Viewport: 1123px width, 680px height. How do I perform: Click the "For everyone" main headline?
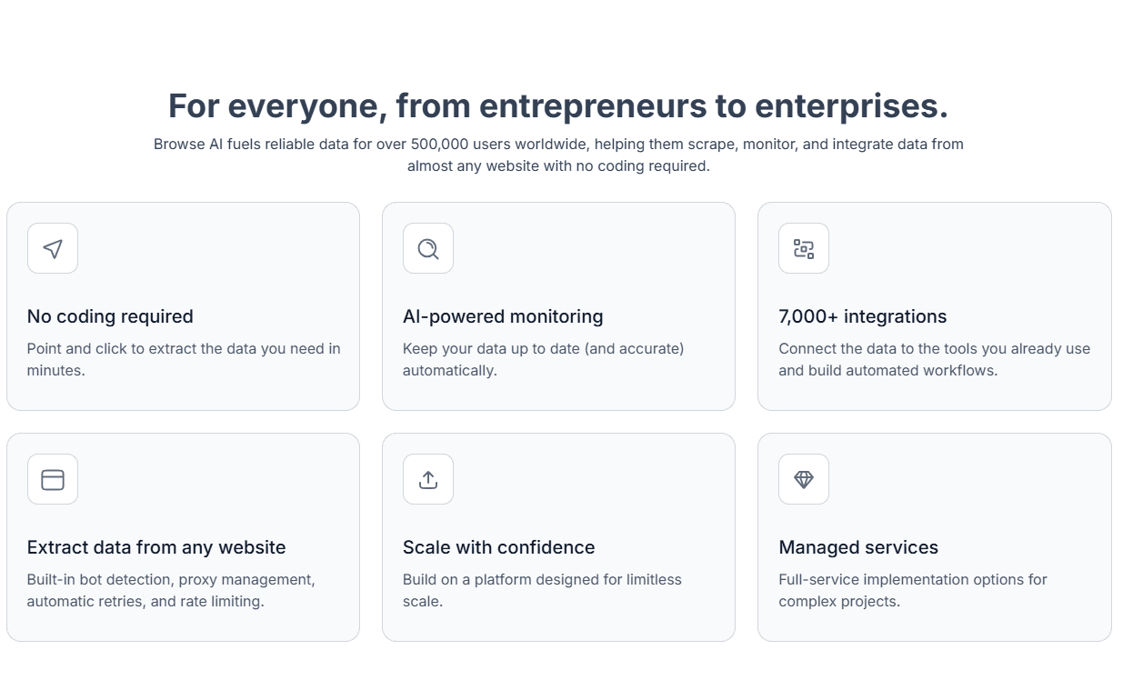557,105
